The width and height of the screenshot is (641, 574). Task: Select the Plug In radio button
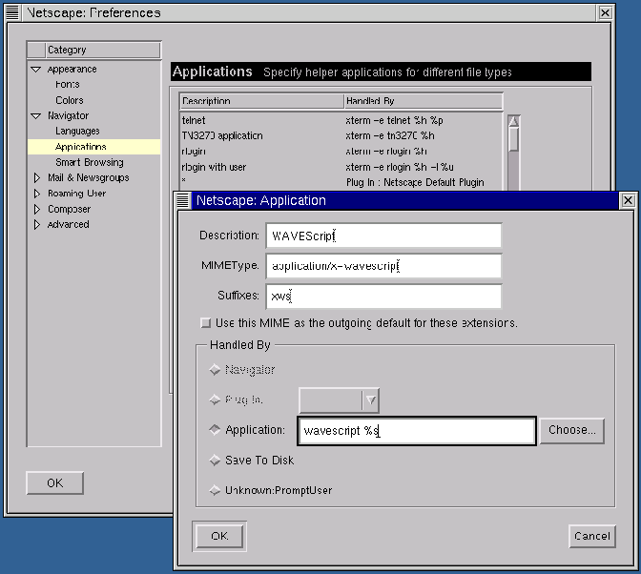point(215,400)
